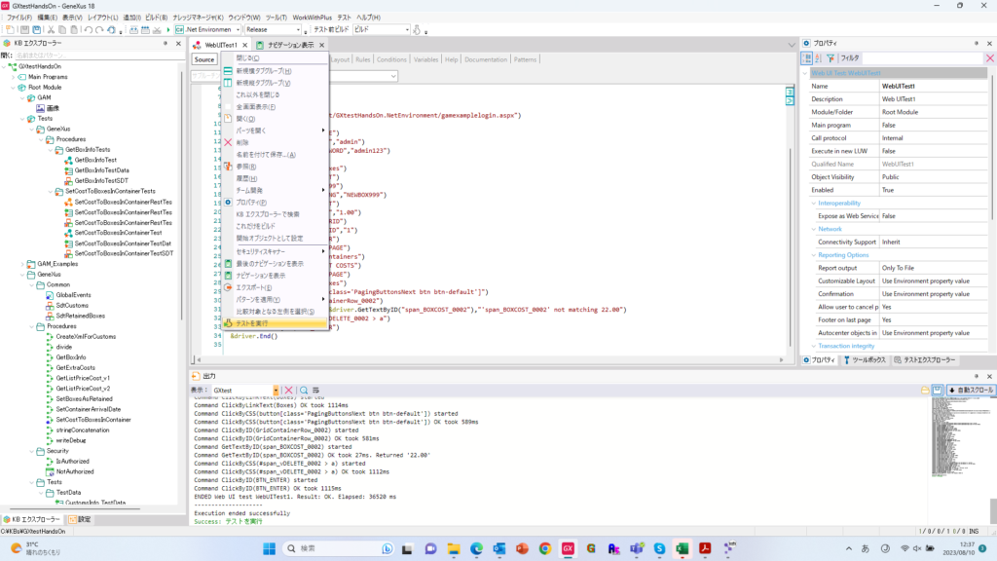Choose エクスポート(E) in the context menu

(x=275, y=287)
